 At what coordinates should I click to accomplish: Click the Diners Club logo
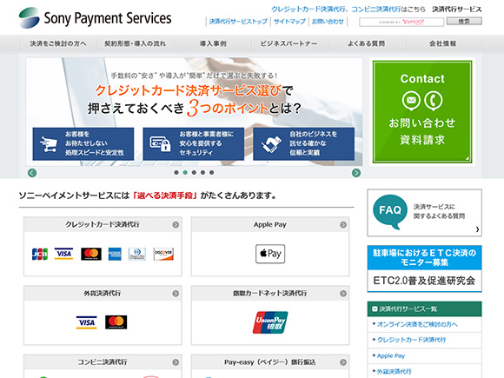(x=137, y=254)
